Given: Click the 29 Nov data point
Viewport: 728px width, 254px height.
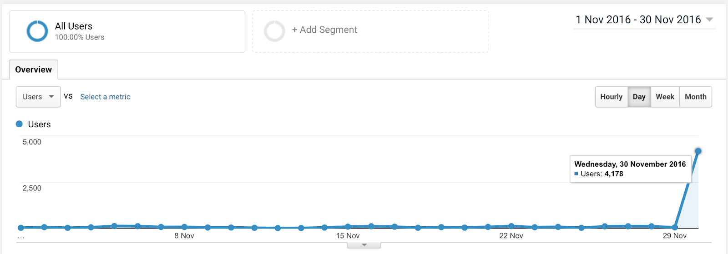Looking at the screenshot, I should (x=675, y=227).
